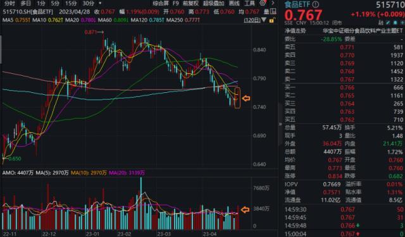Open the more periods dropdown after 30分
405x237 pixels.
pos(100,3)
